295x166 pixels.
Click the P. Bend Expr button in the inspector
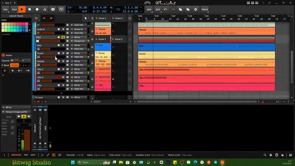click(x=14, y=65)
